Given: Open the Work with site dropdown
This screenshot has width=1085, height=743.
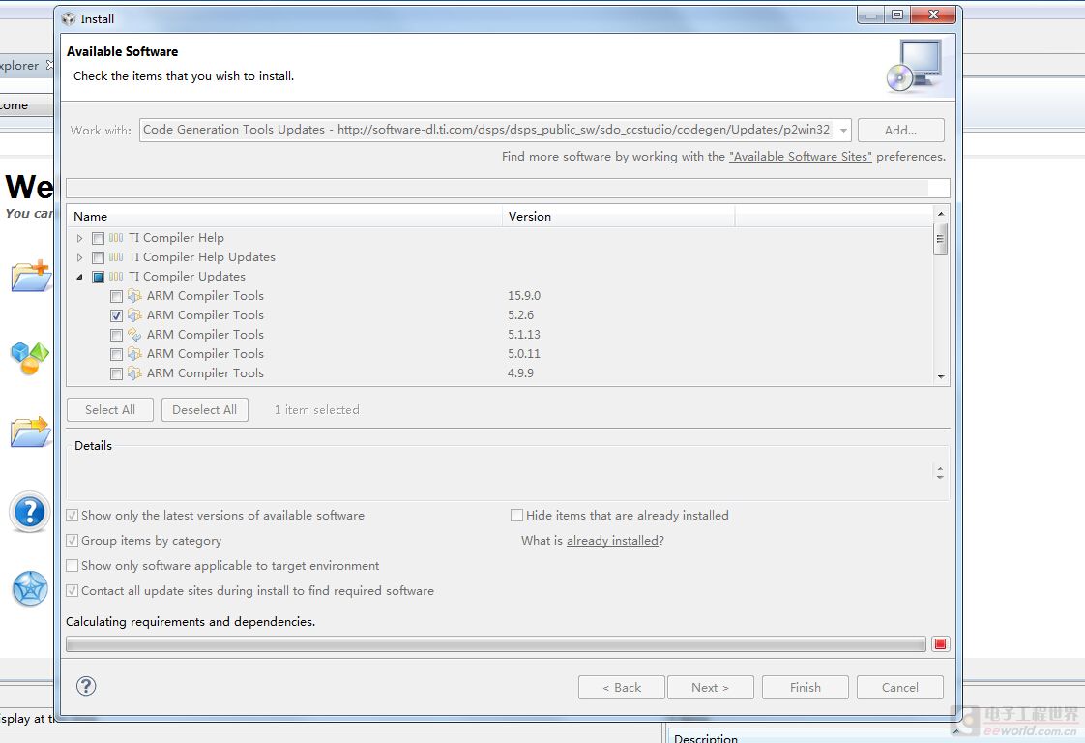Looking at the screenshot, I should [x=843, y=131].
